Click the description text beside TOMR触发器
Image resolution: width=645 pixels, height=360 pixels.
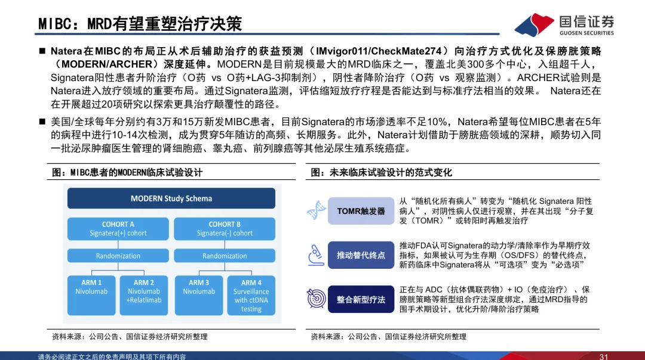(496, 211)
